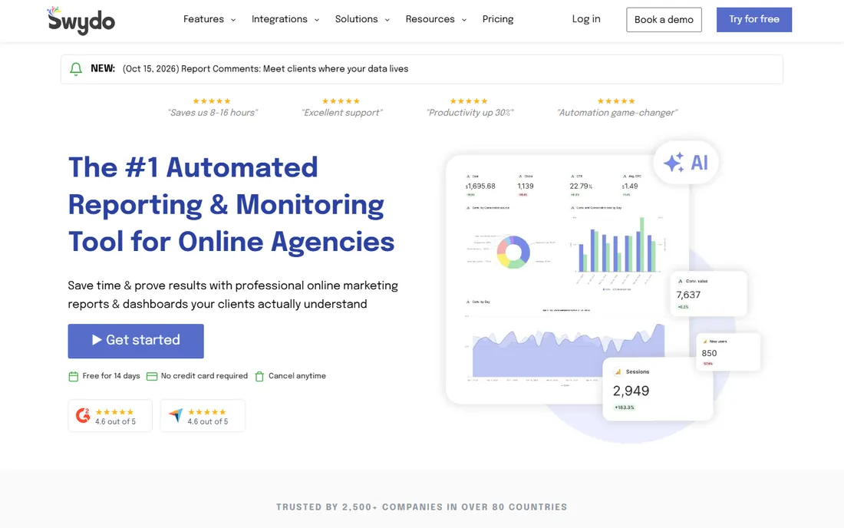Image resolution: width=844 pixels, height=528 pixels.
Task: Click the donut chart in dashboard preview
Action: 513,252
